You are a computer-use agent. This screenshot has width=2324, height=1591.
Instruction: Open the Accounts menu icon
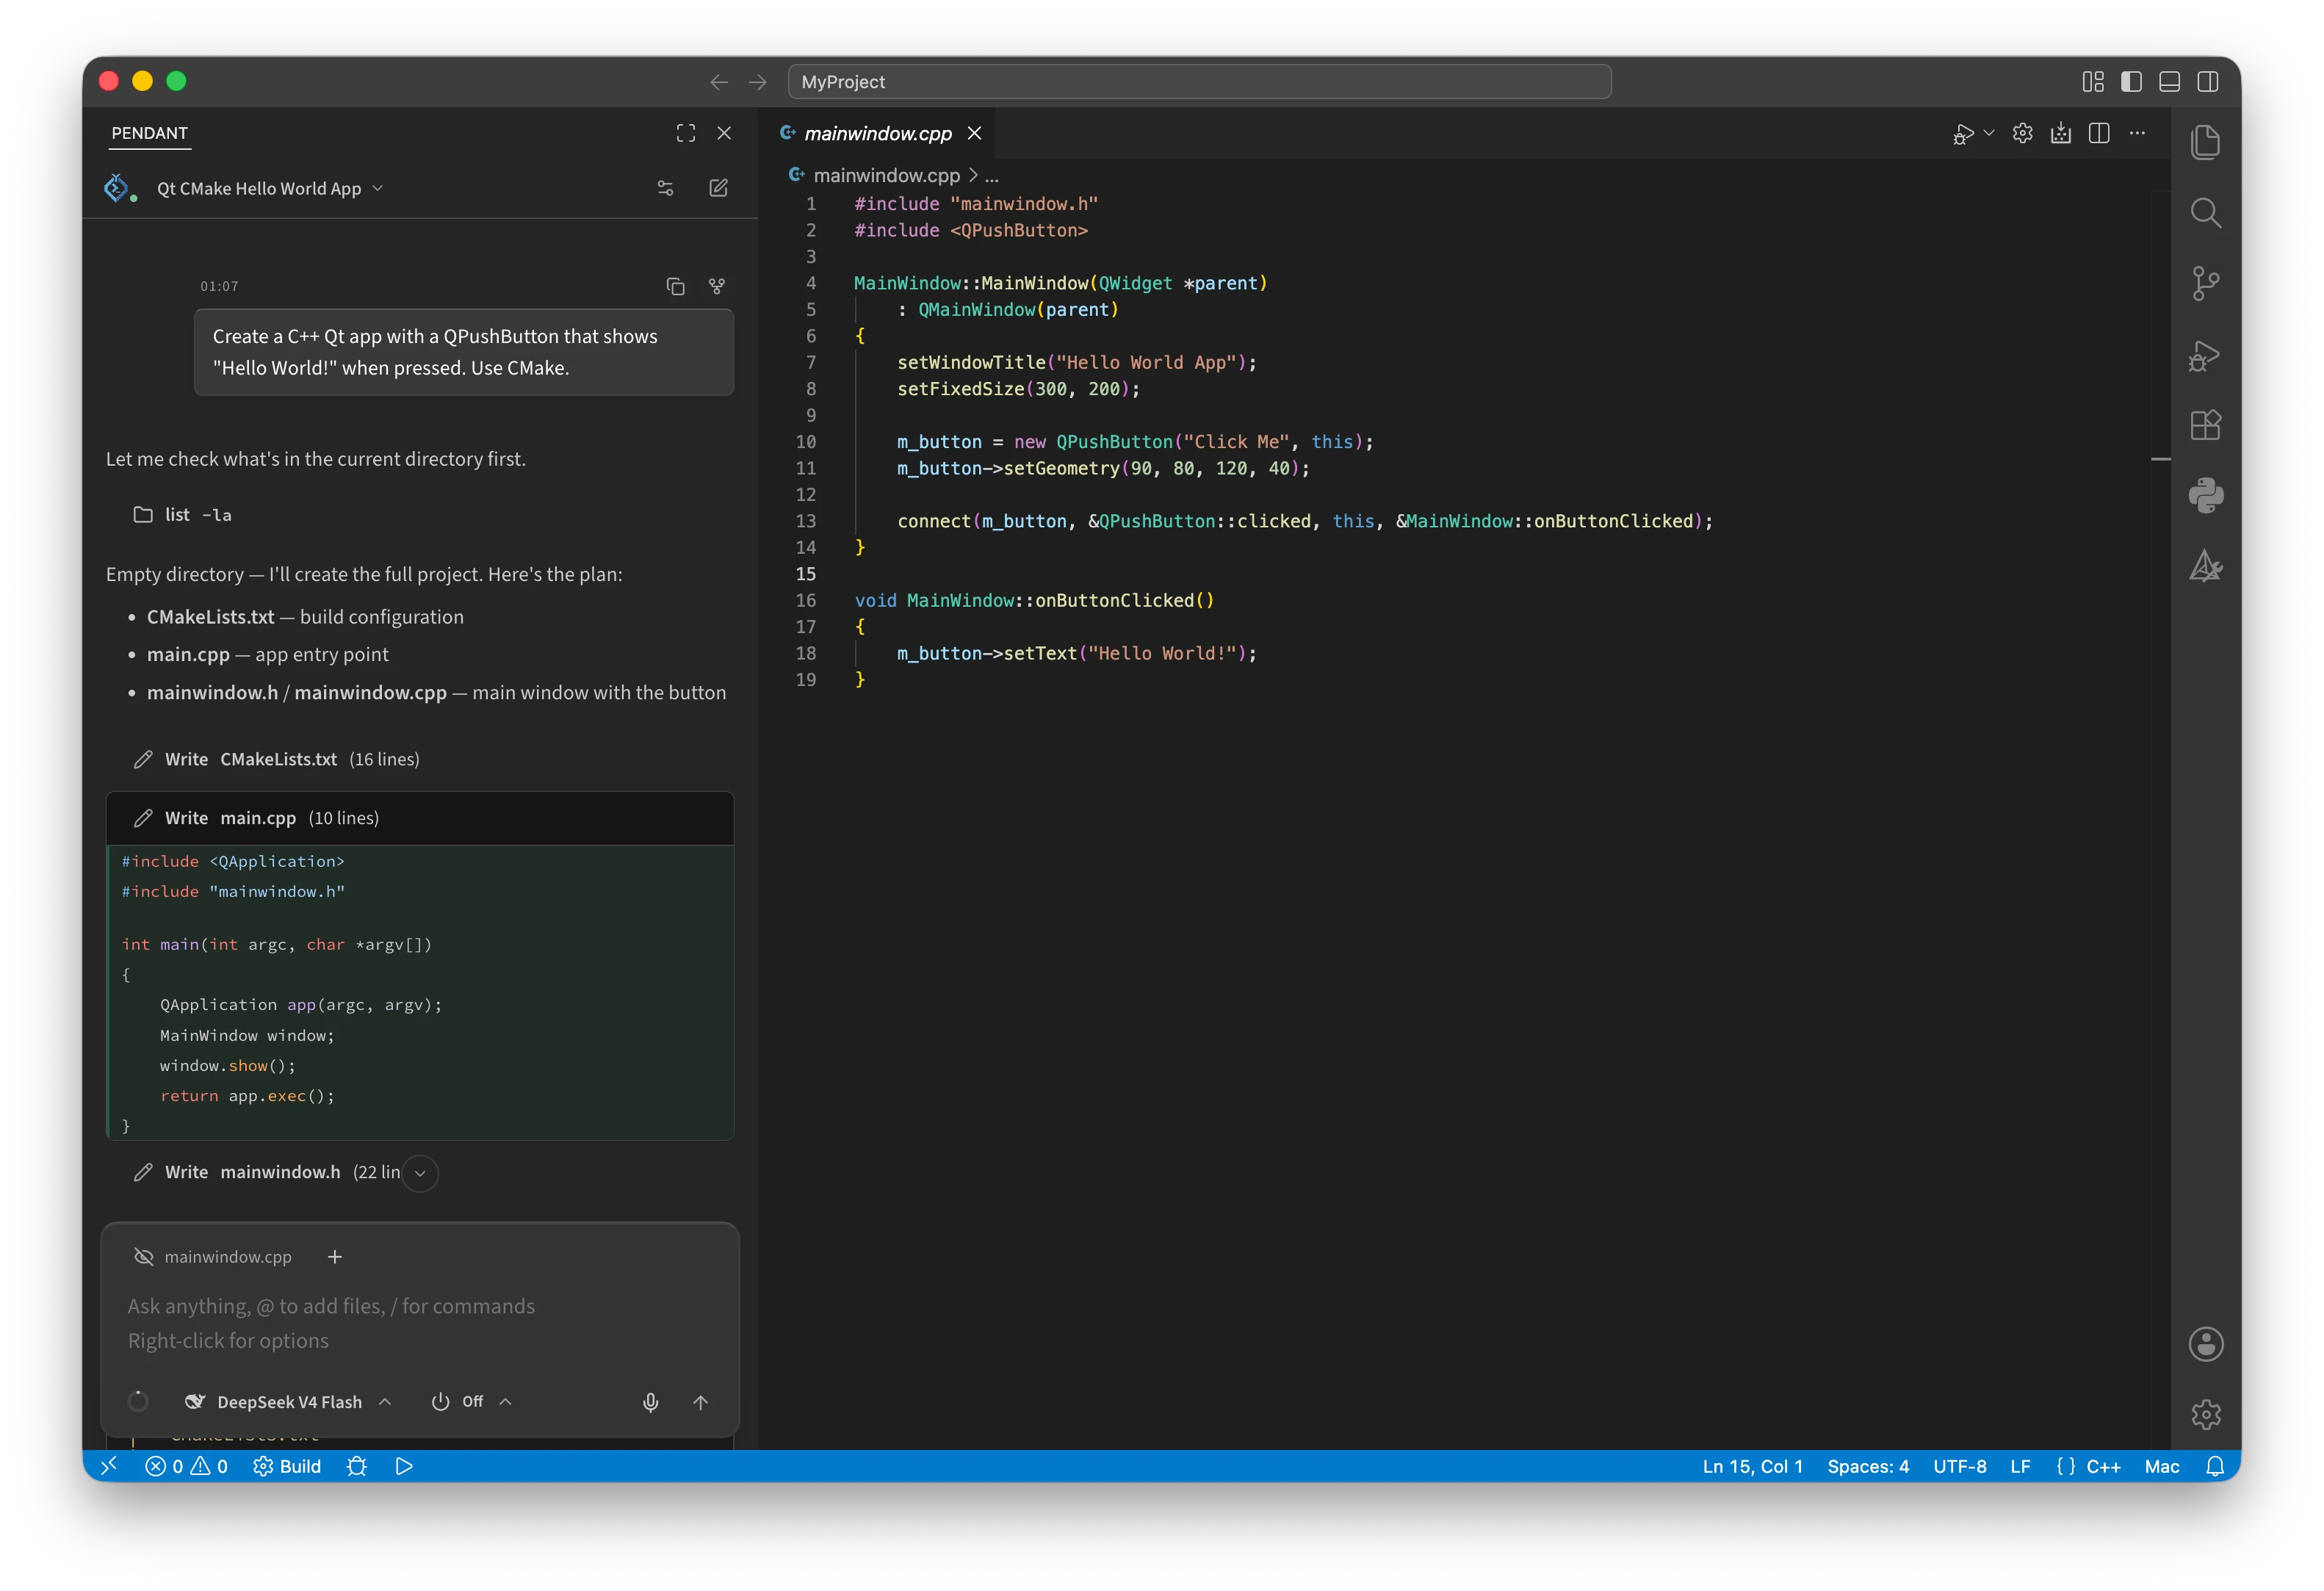click(x=2205, y=1344)
